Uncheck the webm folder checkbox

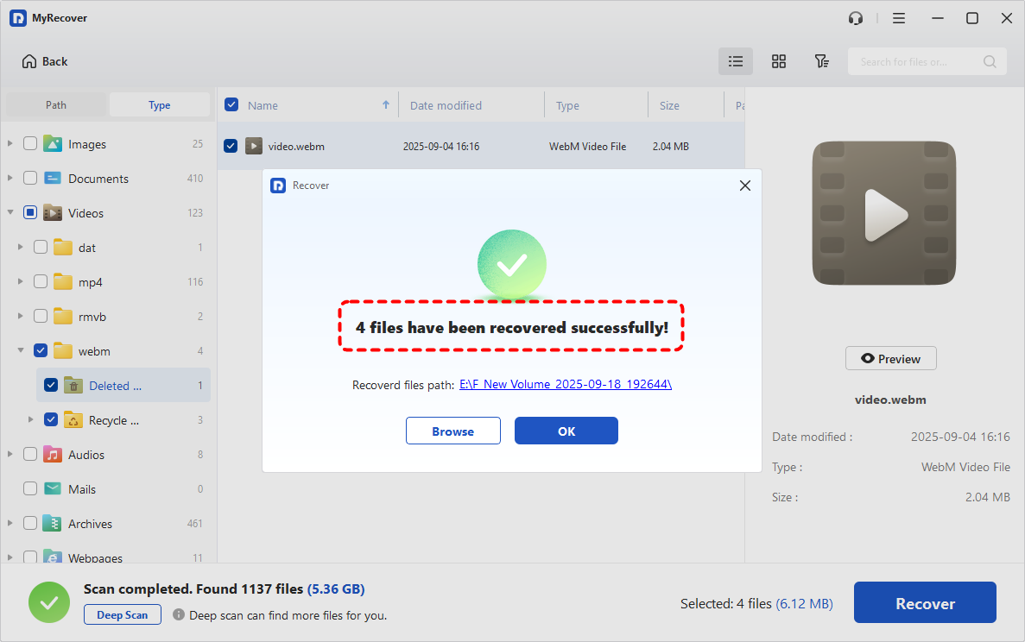41,350
